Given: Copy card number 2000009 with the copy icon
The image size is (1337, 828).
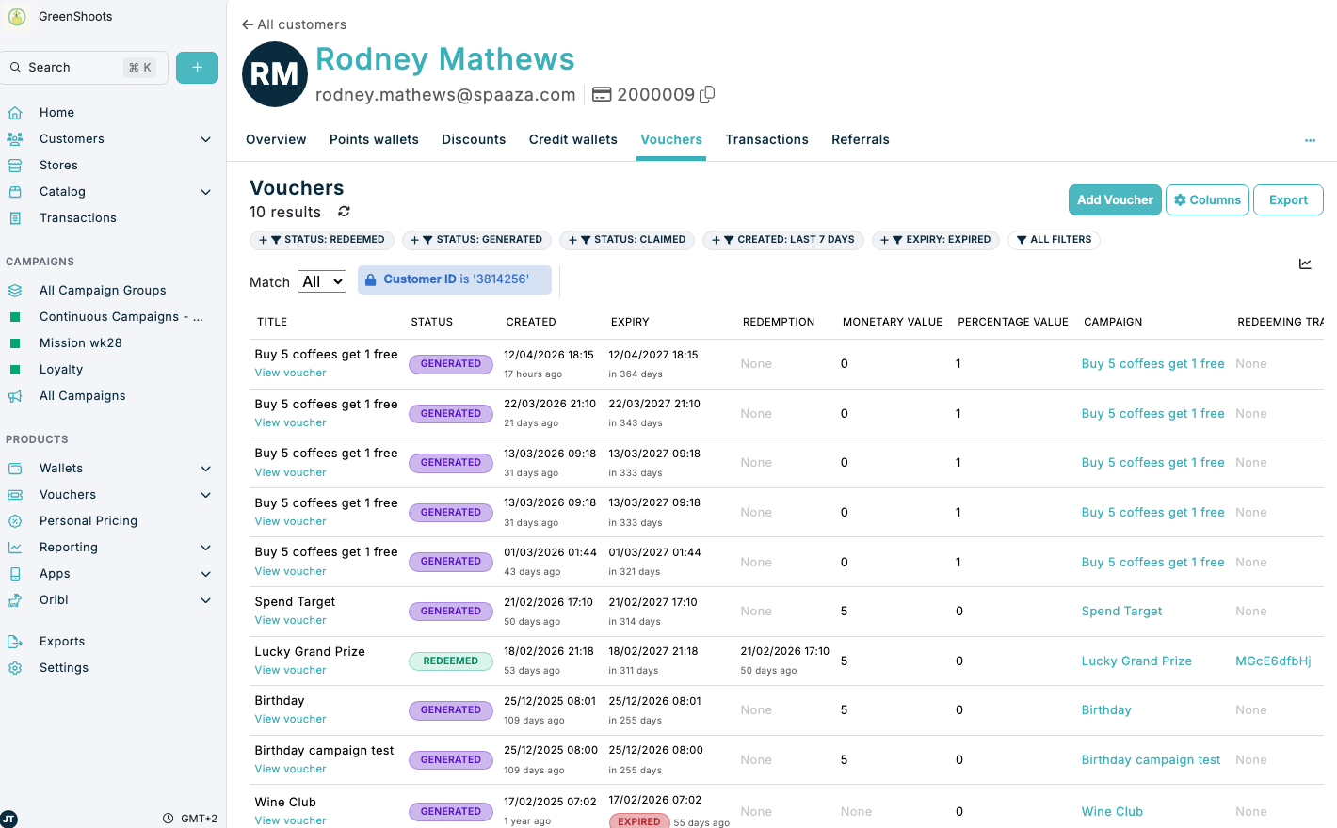Looking at the screenshot, I should pos(706,94).
